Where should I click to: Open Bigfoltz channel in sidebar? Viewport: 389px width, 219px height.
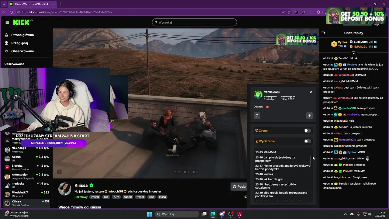pos(27,167)
